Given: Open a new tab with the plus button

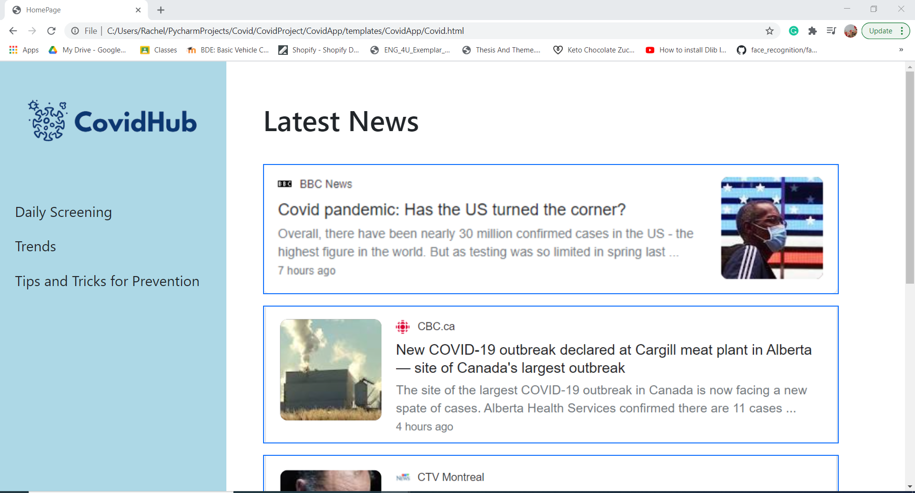Looking at the screenshot, I should tap(161, 10).
